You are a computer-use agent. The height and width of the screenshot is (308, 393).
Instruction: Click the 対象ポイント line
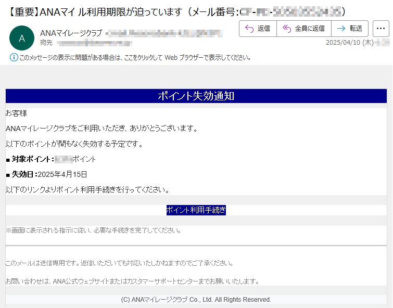coord(51,159)
